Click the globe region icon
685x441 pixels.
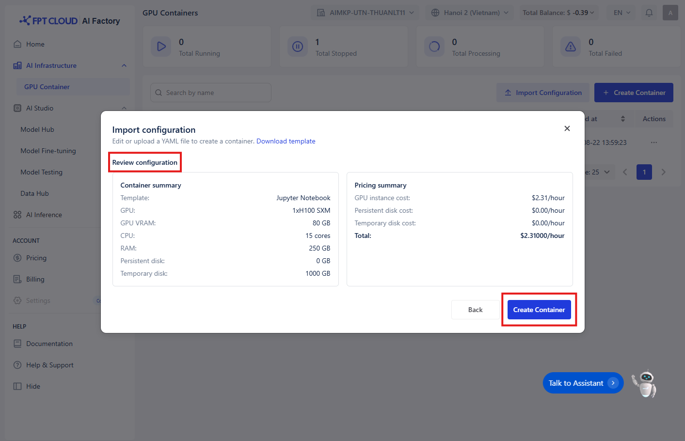pos(435,13)
